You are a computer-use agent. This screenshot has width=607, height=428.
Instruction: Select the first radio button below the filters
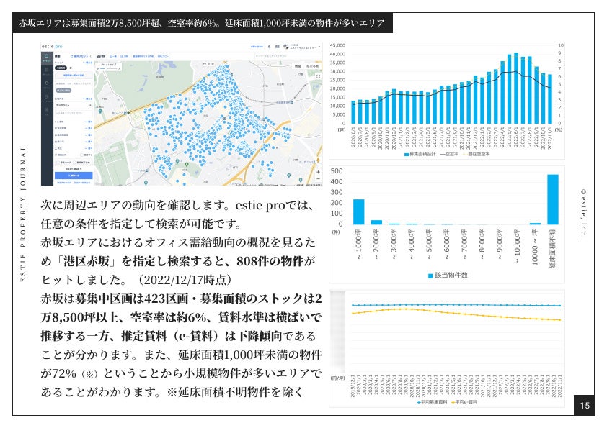(57, 162)
